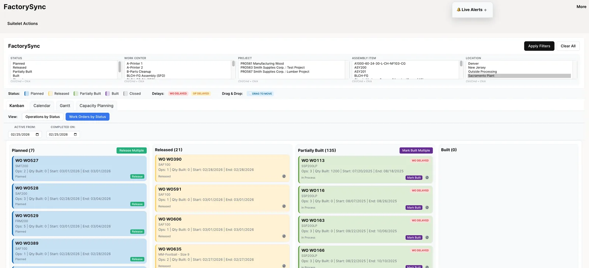The width and height of the screenshot is (589, 268).
Task: Select B-Parts Cleanup work center
Action: point(178,72)
